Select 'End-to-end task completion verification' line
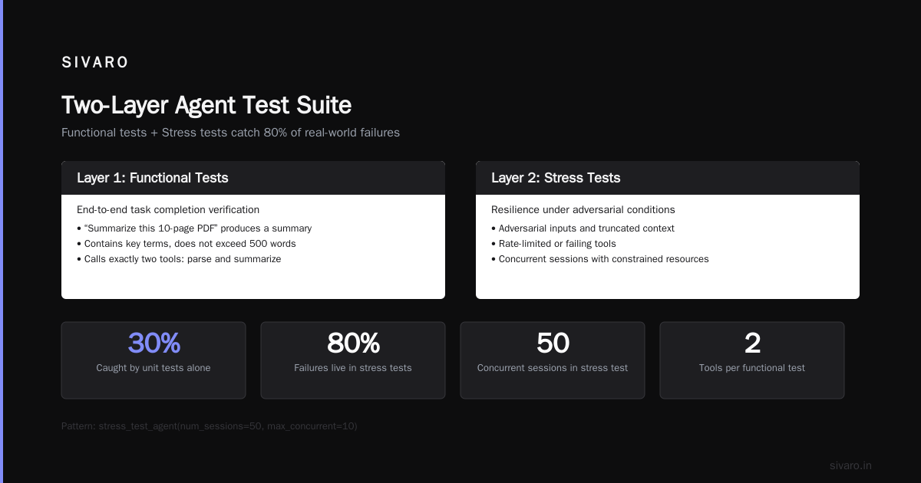The image size is (921, 483). tap(168, 209)
